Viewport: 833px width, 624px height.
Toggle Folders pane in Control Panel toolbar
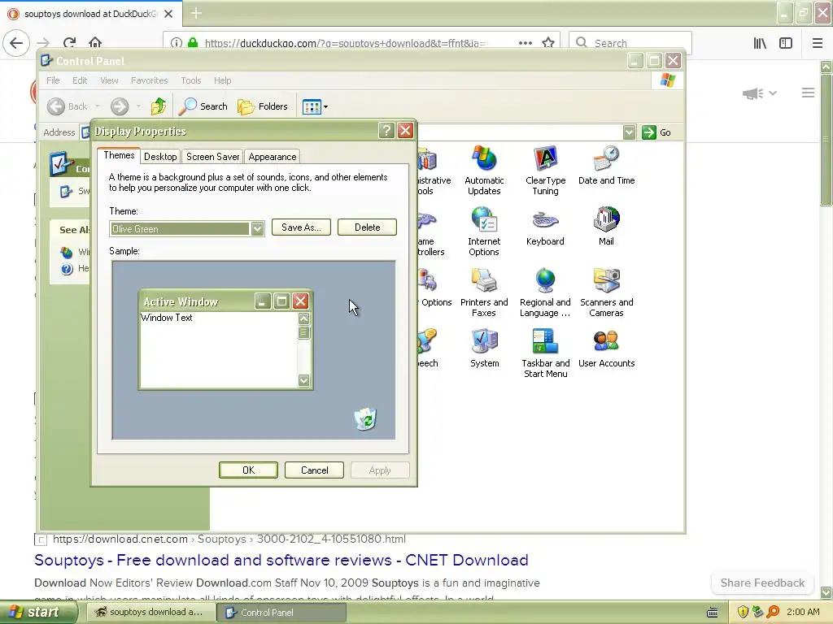coord(263,106)
